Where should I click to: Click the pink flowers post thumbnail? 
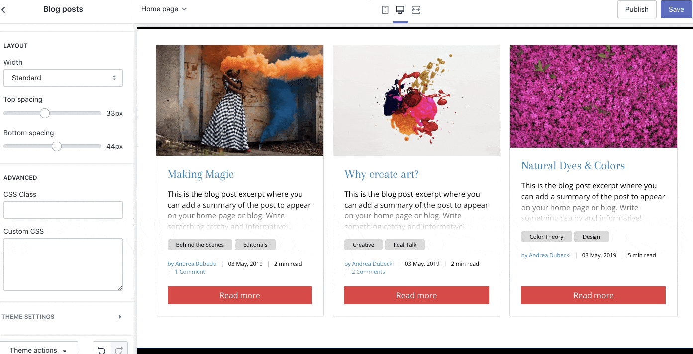coord(593,96)
